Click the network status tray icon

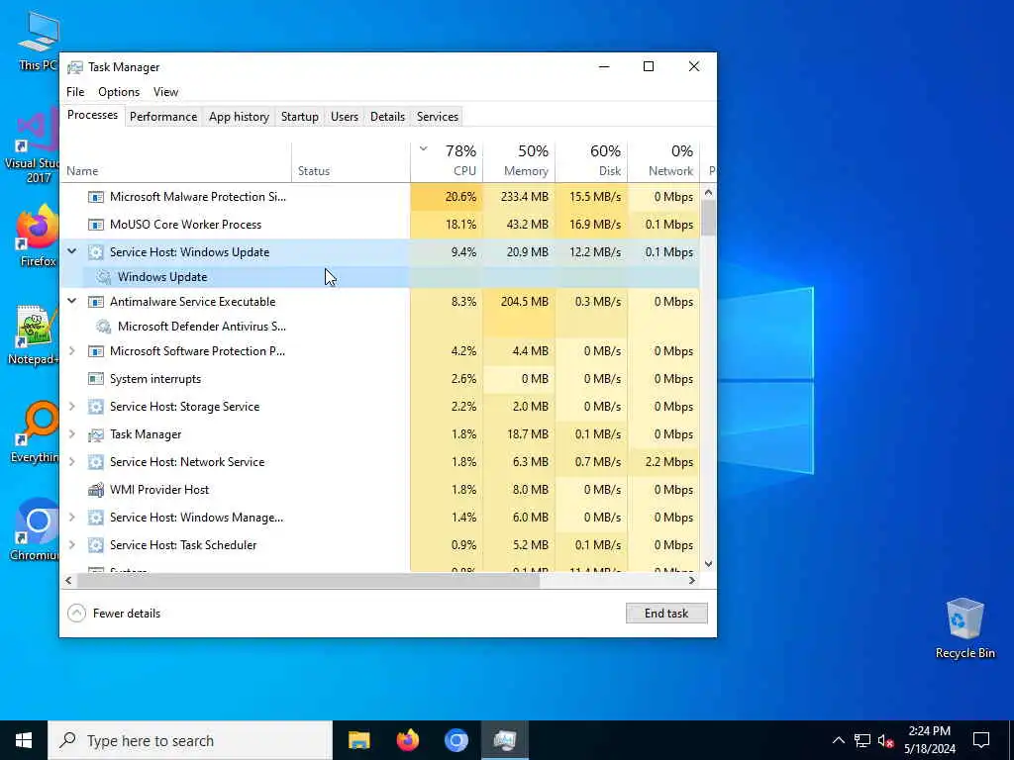(x=862, y=740)
